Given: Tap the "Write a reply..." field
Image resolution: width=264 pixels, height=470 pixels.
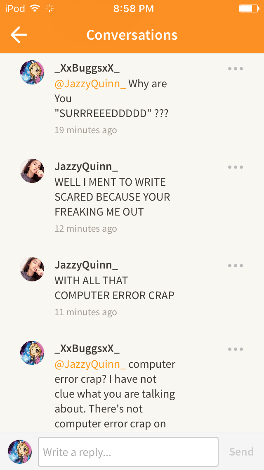Looking at the screenshot, I should tap(128, 452).
